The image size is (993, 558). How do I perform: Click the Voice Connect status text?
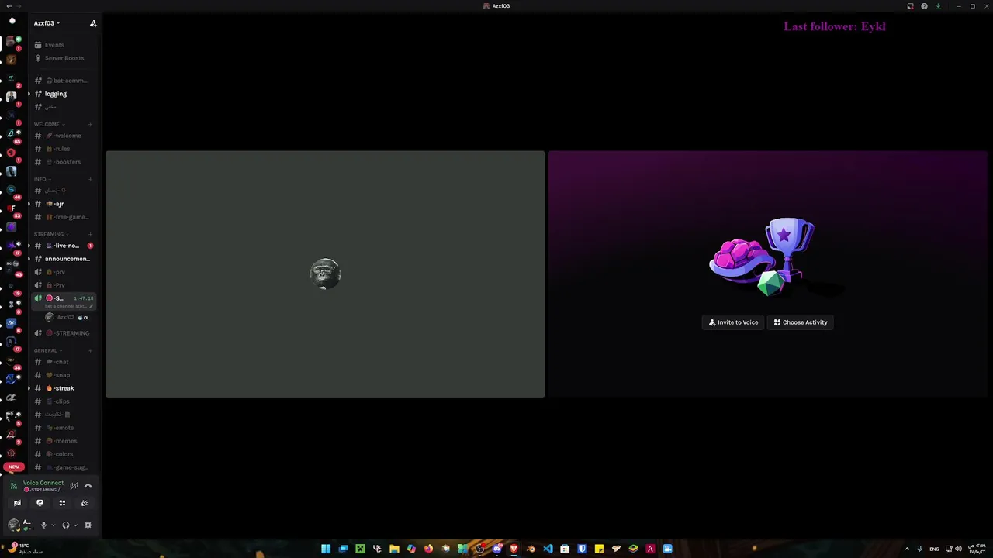tap(43, 483)
